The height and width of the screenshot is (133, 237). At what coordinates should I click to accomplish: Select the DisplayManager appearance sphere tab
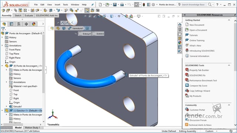pyautogui.click(x=34, y=24)
